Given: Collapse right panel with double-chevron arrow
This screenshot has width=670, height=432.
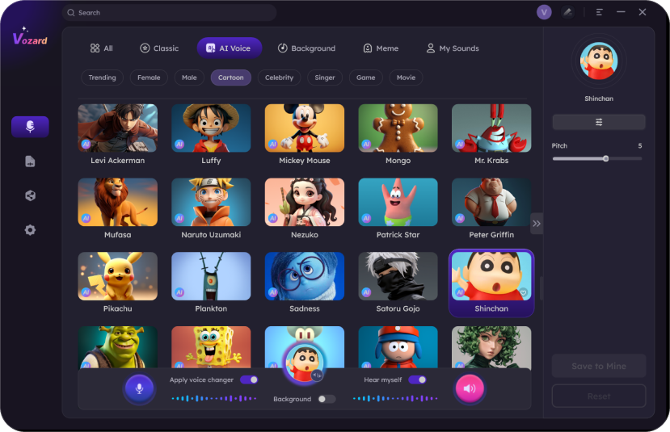Looking at the screenshot, I should pyautogui.click(x=537, y=224).
